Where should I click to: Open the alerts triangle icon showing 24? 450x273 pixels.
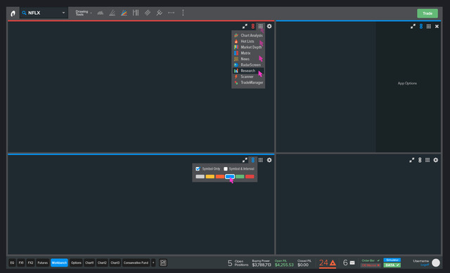point(333,262)
